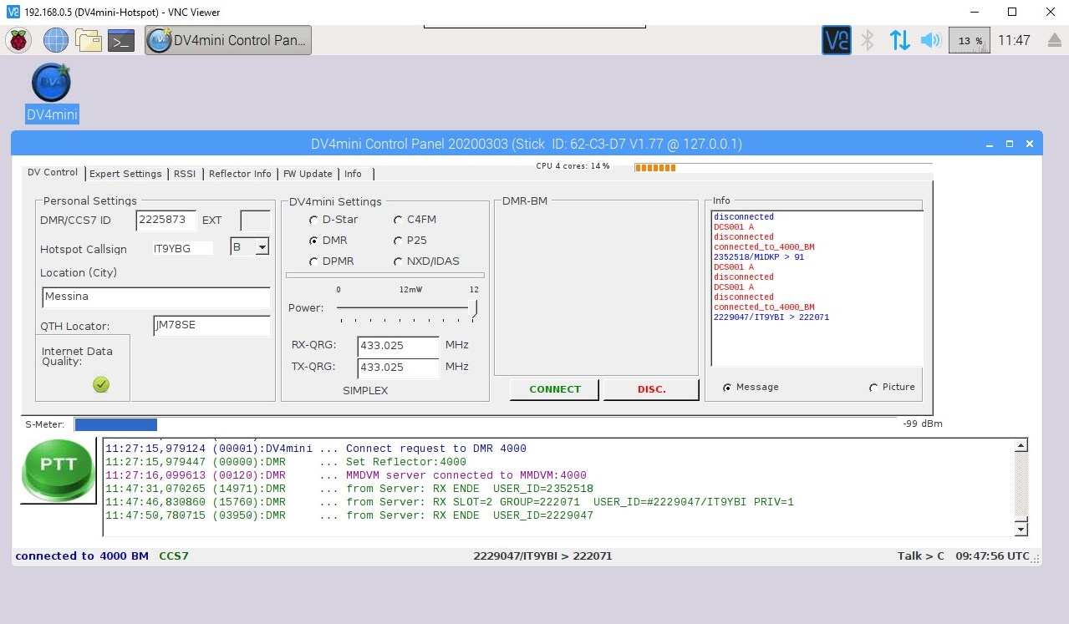Viewport: 1069px width, 624px height.
Task: Click Info line 2352518/M1DKP > 91
Action: point(759,257)
